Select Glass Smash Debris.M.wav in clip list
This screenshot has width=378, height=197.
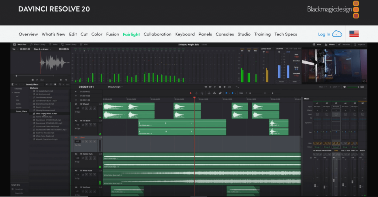(x=46, y=113)
